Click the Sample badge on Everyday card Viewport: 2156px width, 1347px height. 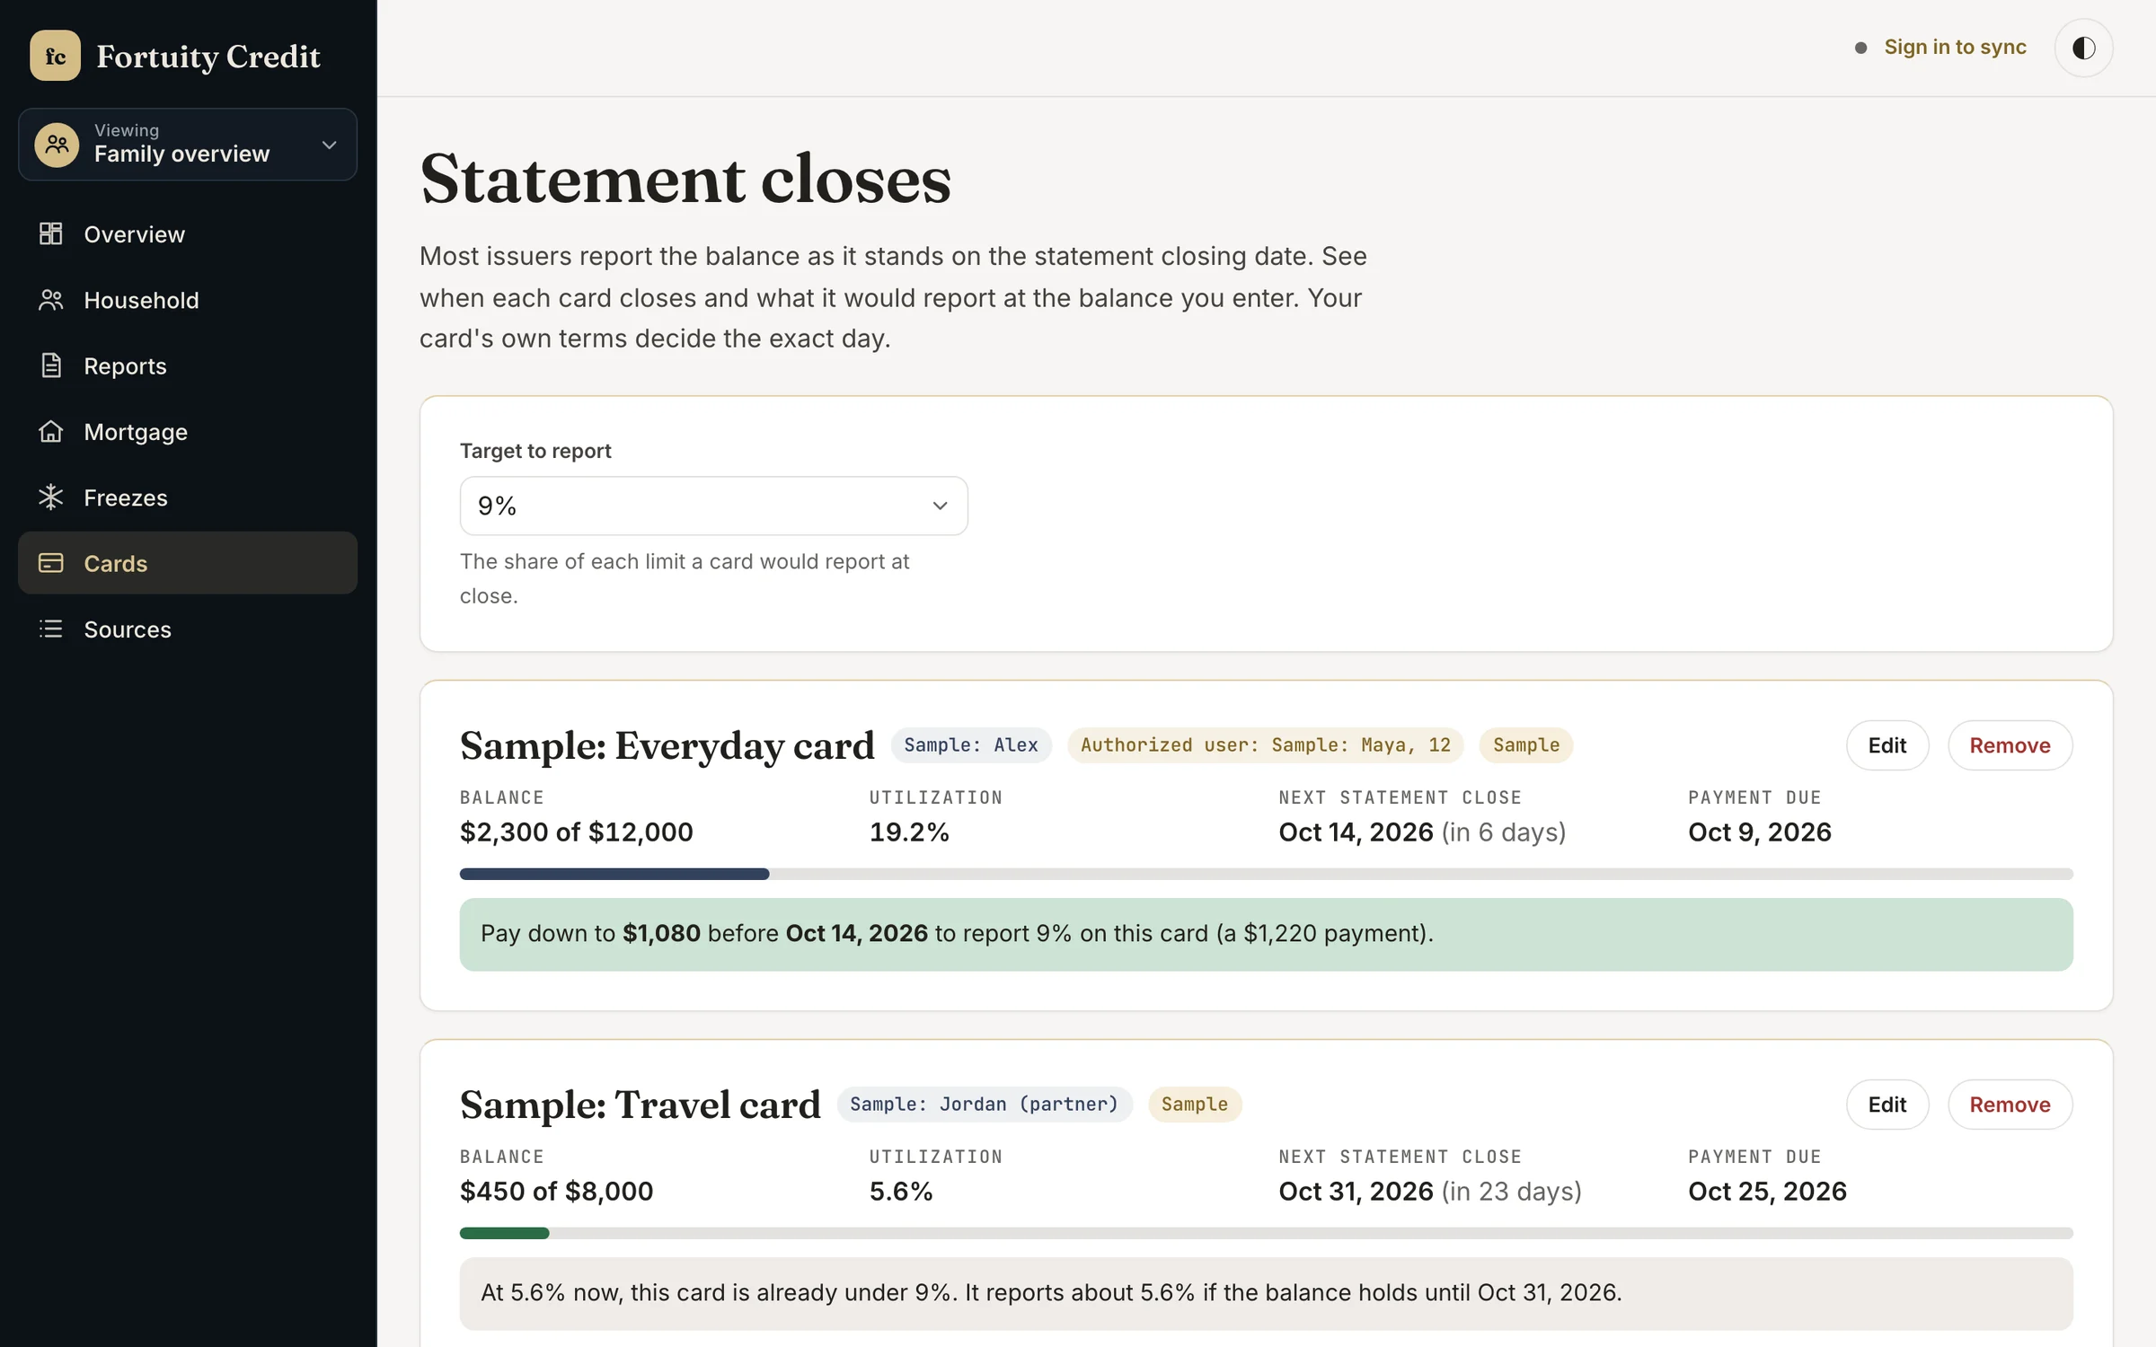click(1526, 745)
